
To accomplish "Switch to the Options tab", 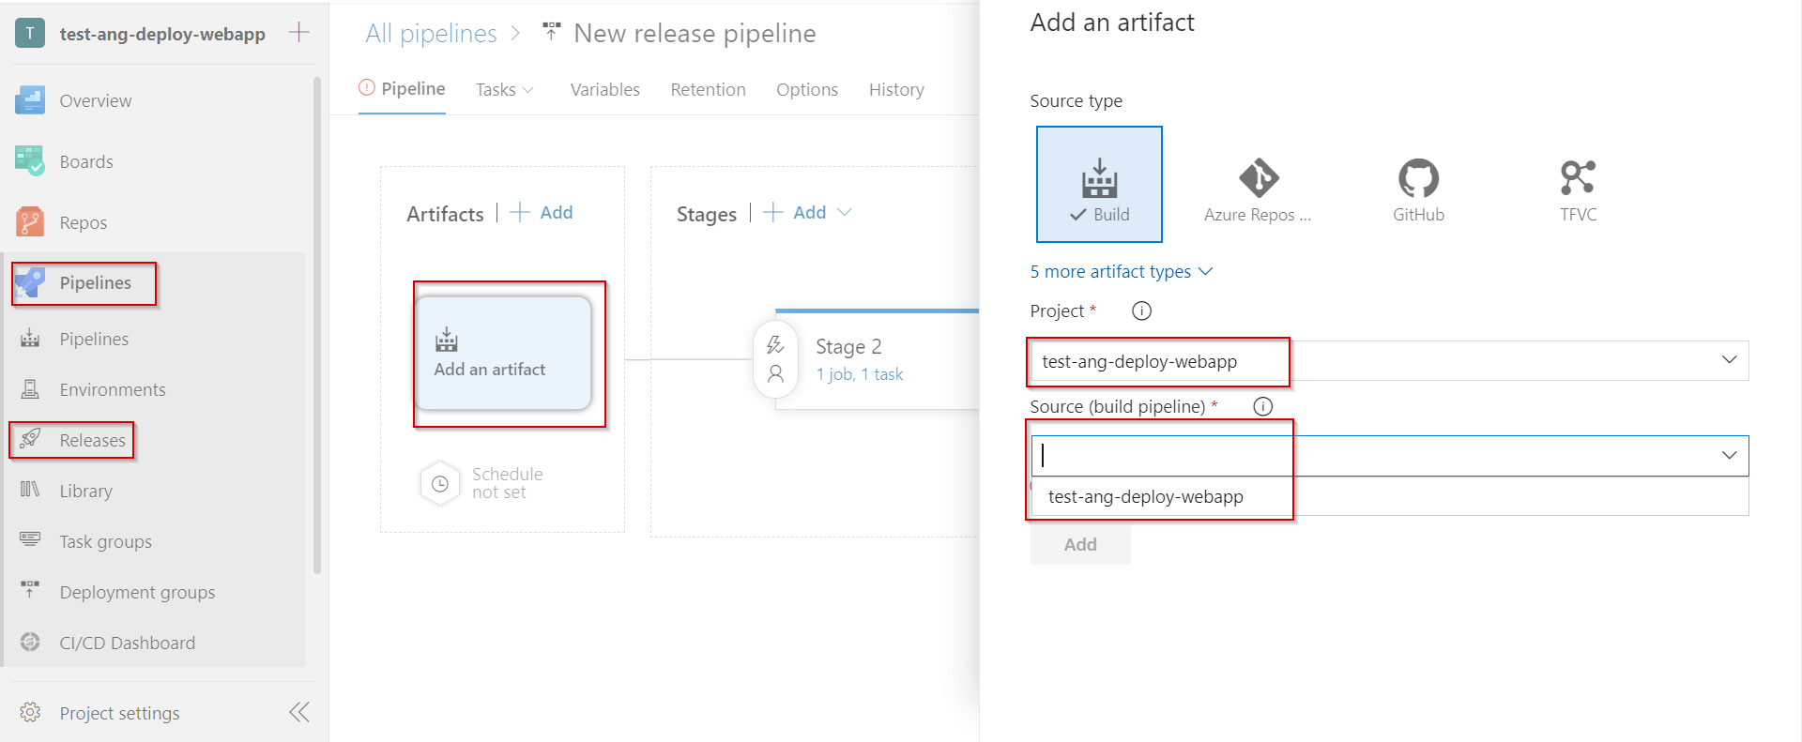I will coord(807,89).
